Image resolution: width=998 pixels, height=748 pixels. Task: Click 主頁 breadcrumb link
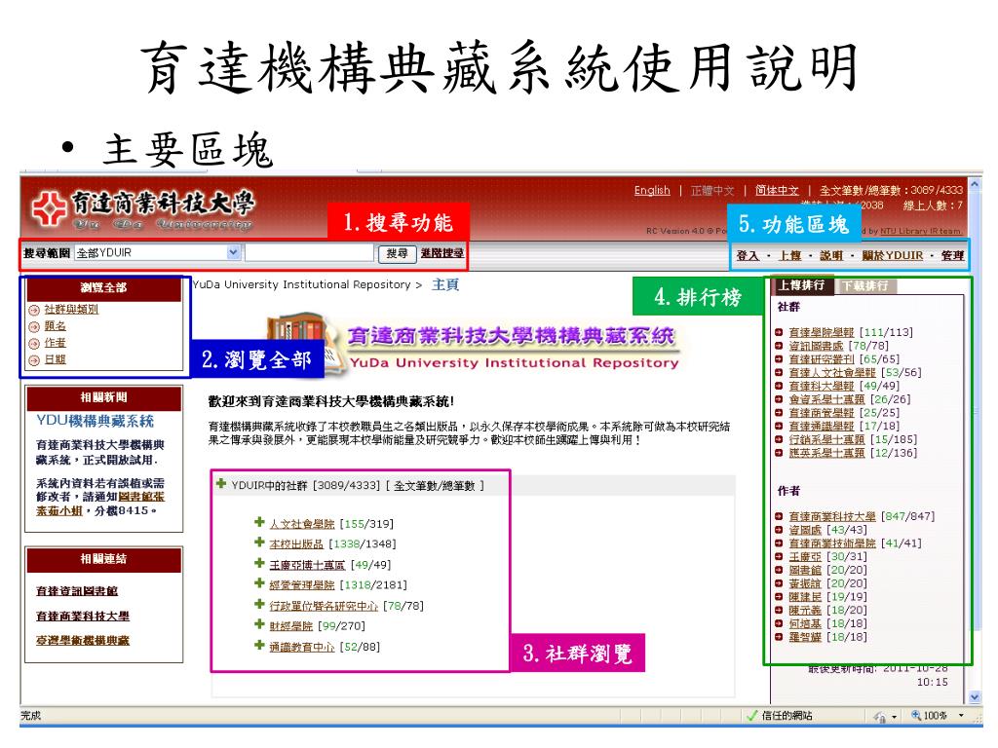(444, 284)
